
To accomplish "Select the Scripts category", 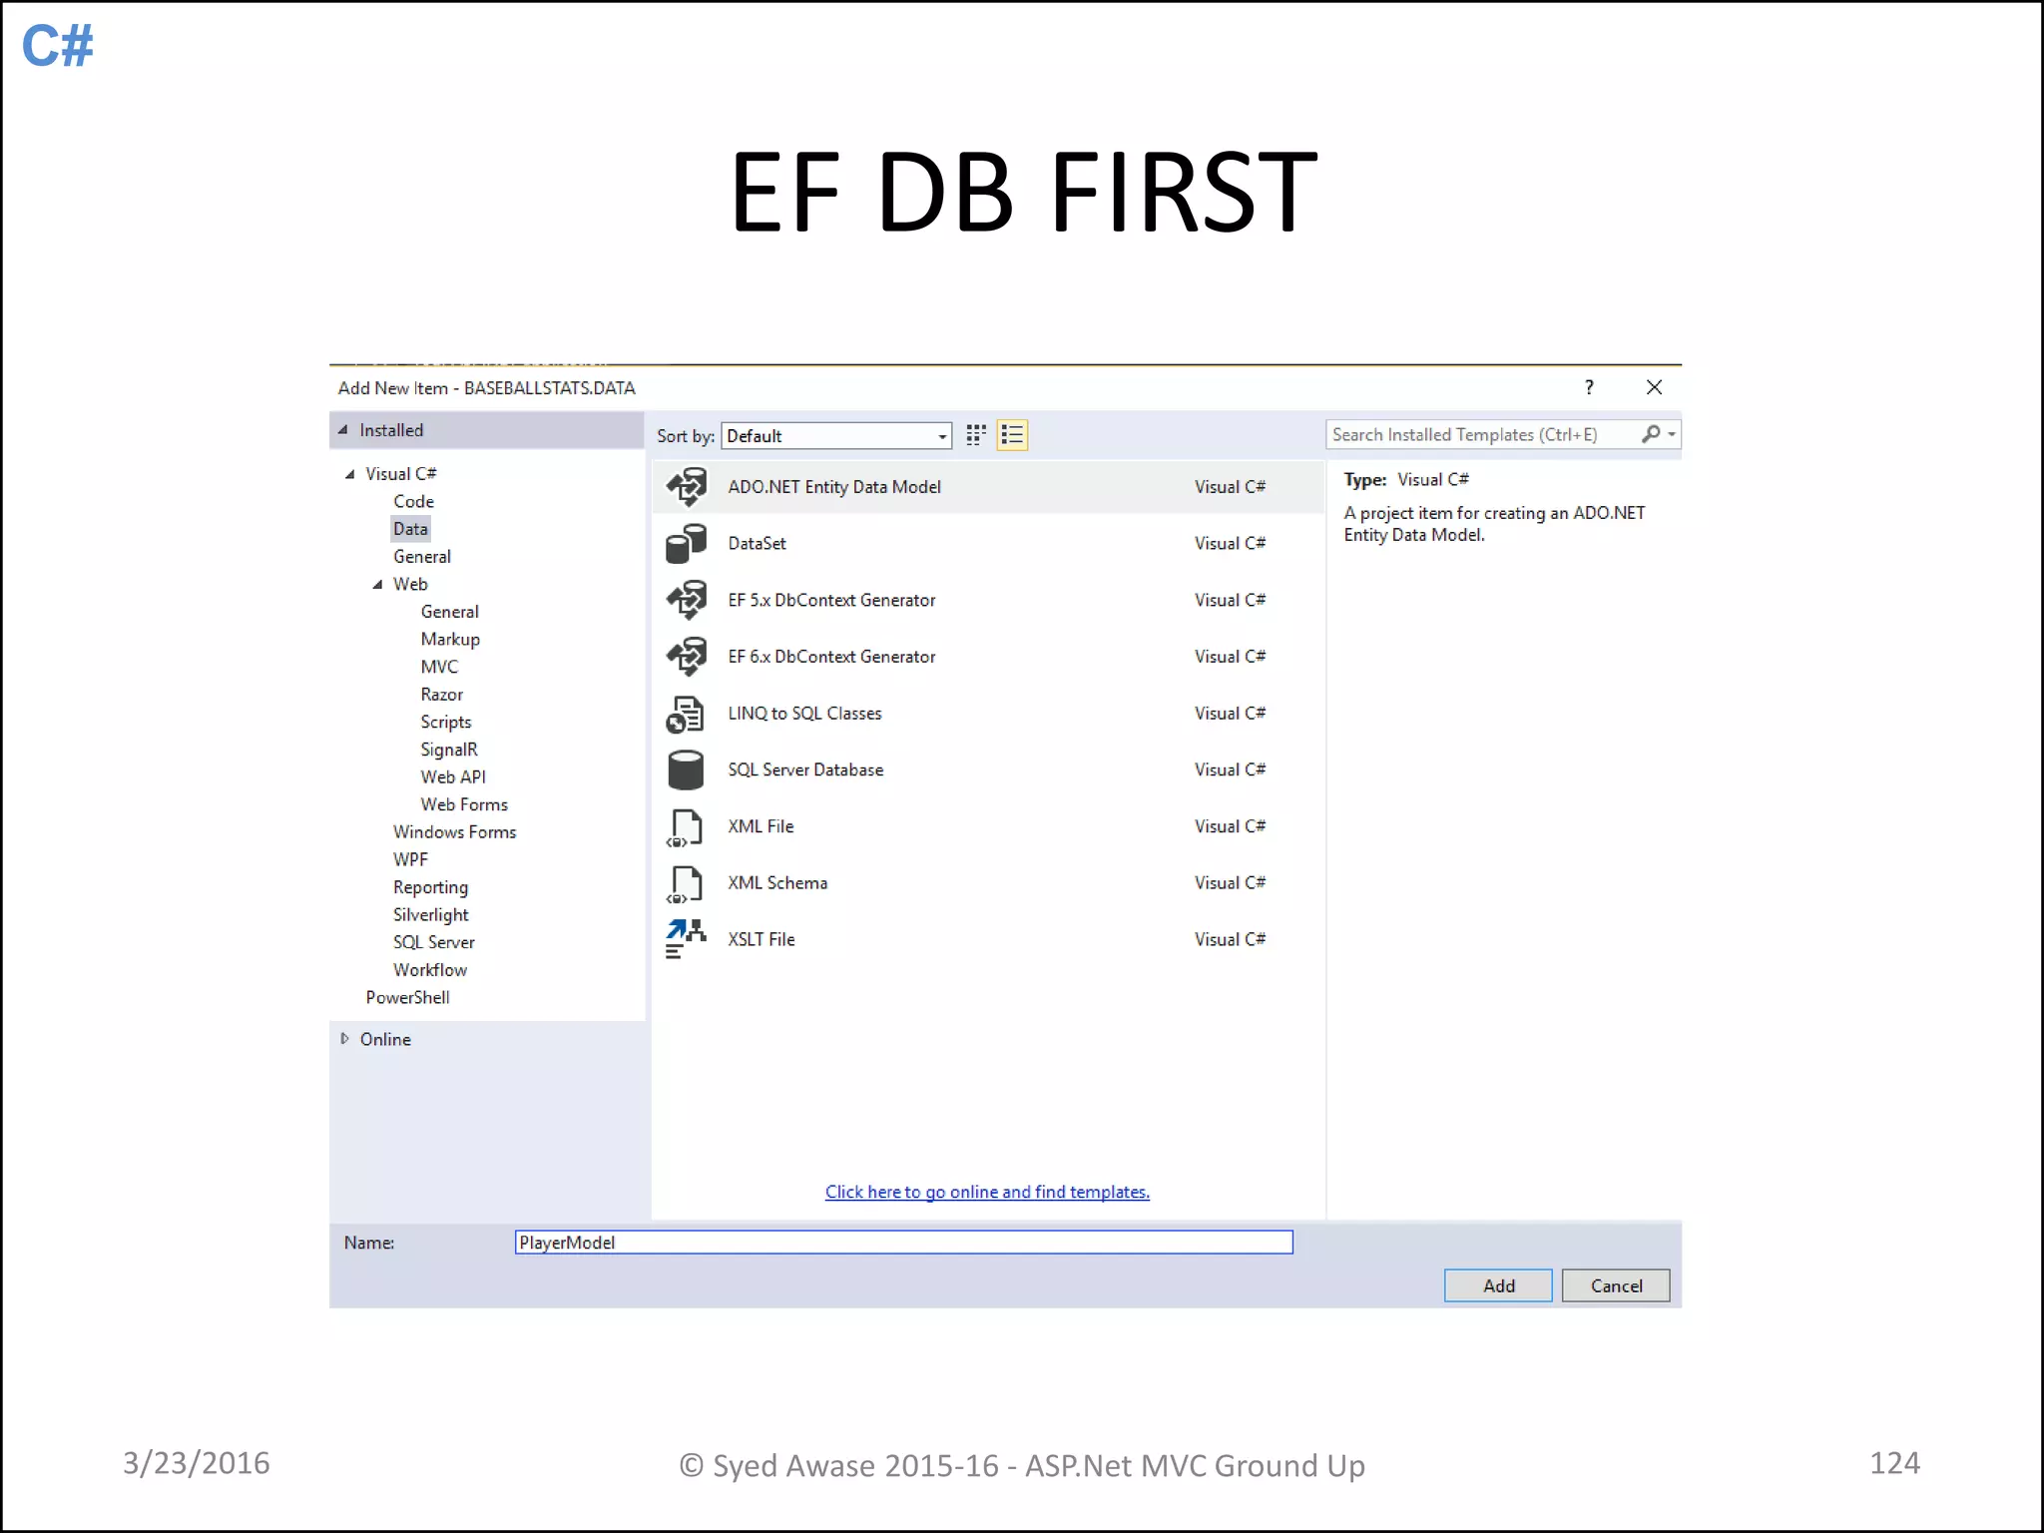I will [445, 723].
